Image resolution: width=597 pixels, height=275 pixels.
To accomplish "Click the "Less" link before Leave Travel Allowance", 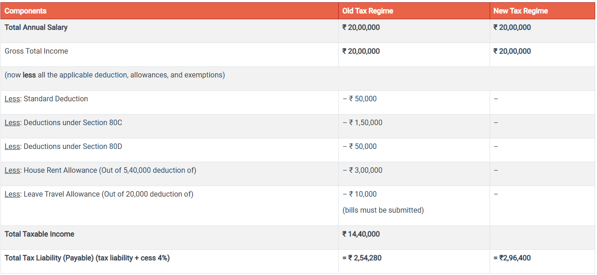I will [x=12, y=194].
